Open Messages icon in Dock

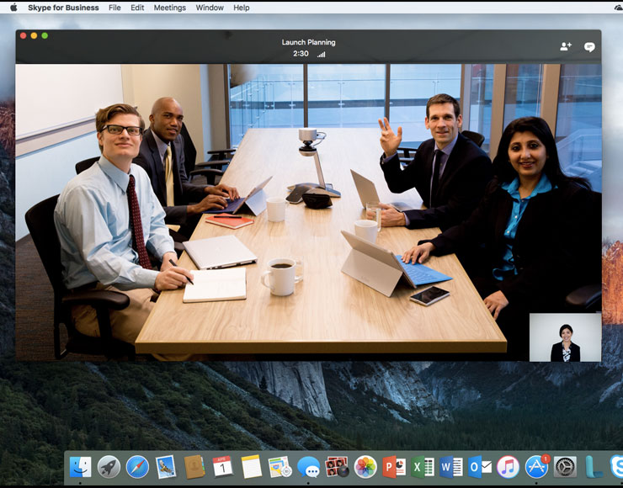tap(309, 467)
